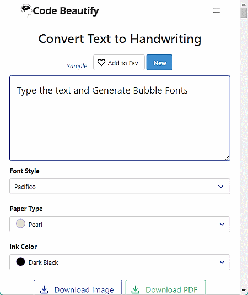The image size is (248, 295).
Task: Expand the Paper Type chevron arrow
Action: point(222,224)
